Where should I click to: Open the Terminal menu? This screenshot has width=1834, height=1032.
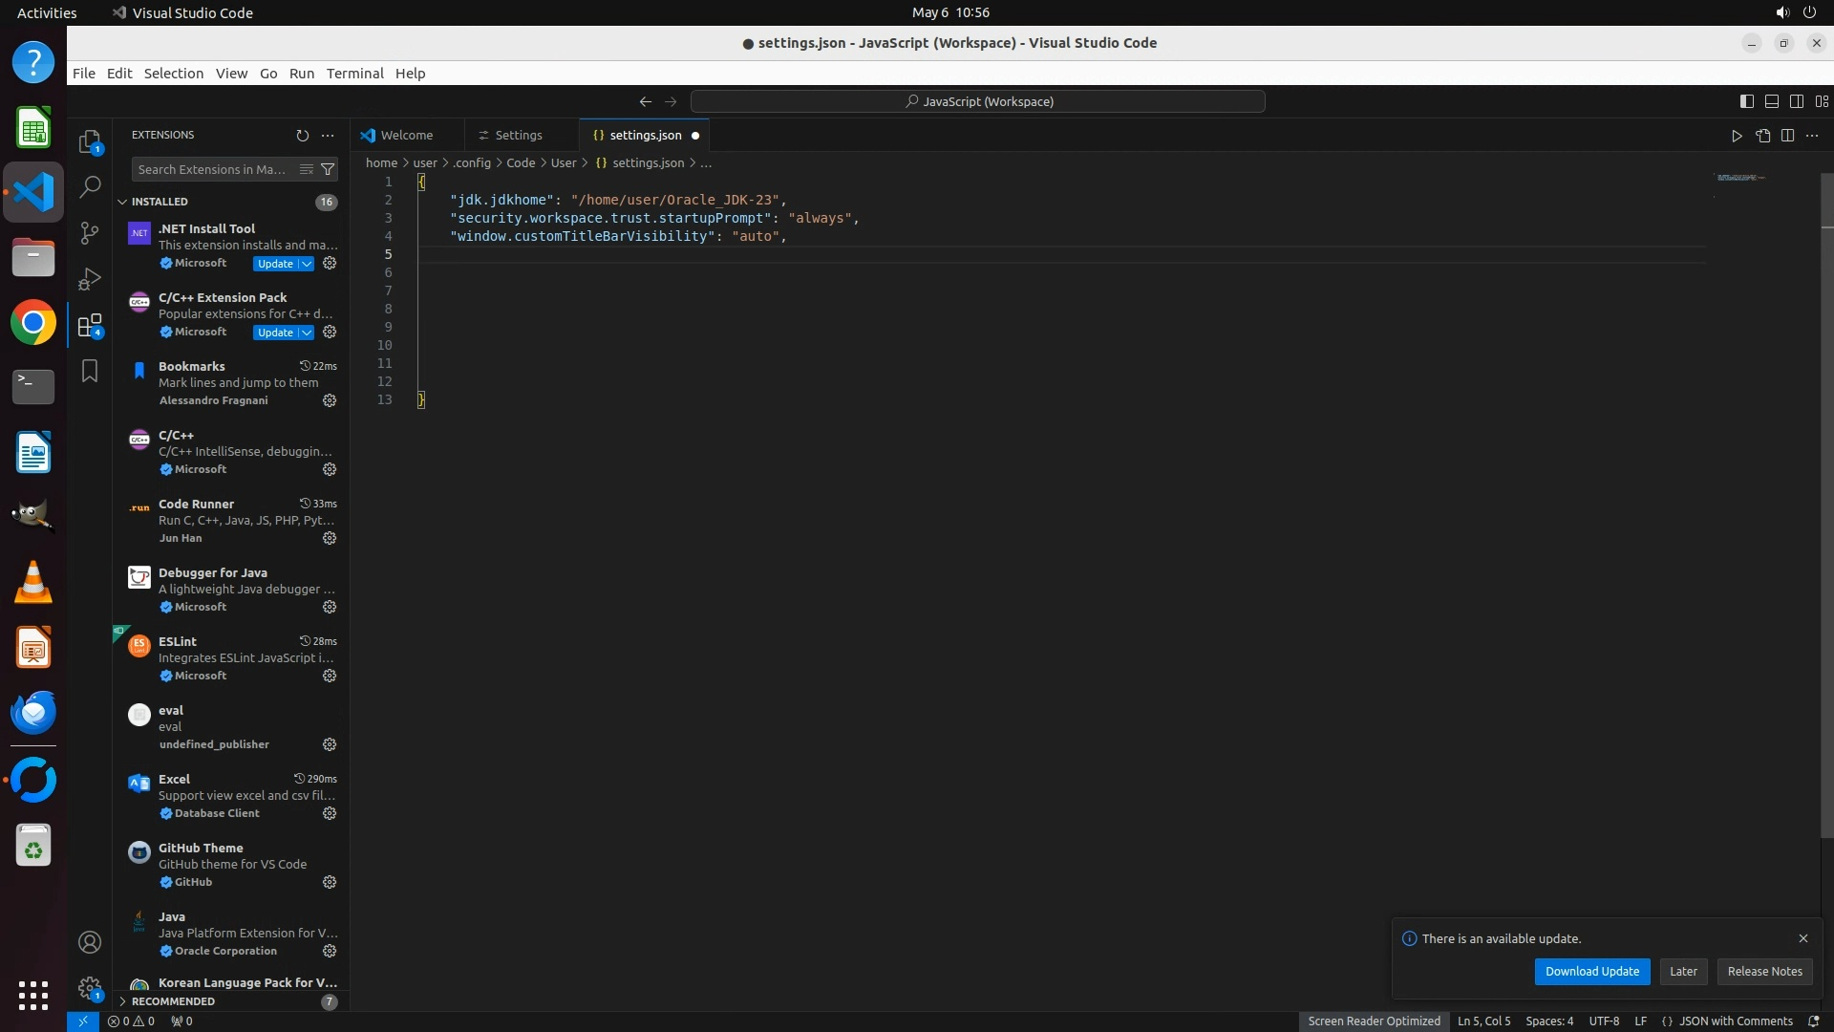354,74
